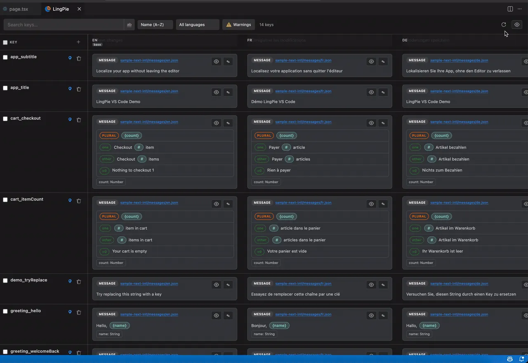Toggle the preview eye for the EN app_subtitle message

217,62
